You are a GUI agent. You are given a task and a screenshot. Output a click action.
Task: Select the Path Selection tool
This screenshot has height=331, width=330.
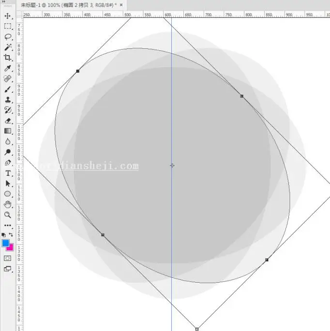[x=8, y=184]
